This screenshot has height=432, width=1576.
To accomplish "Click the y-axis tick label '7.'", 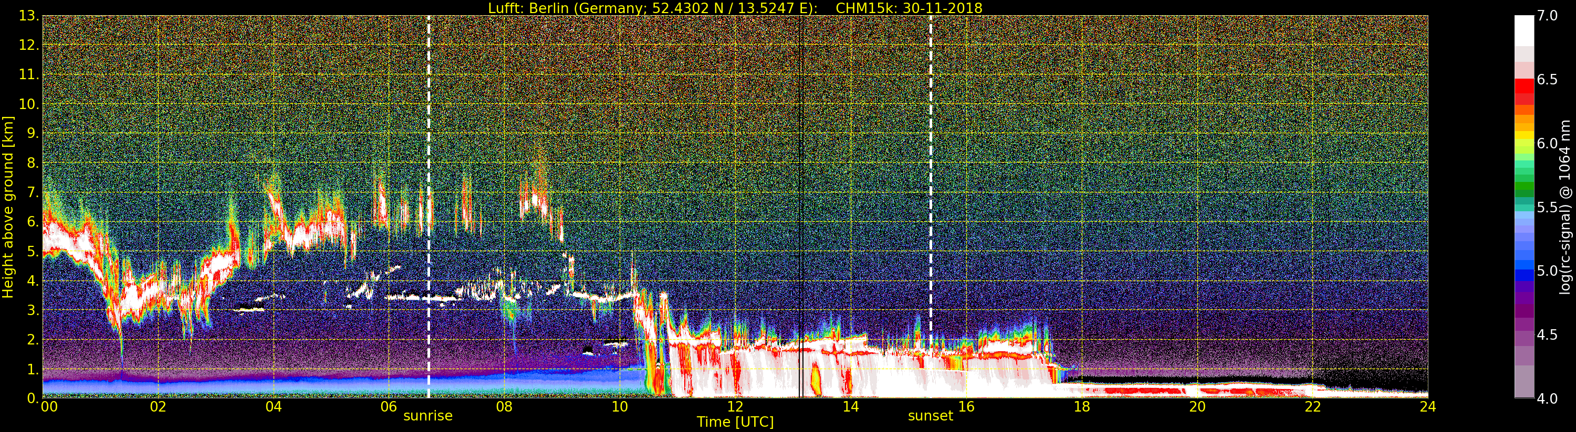I will pyautogui.click(x=34, y=192).
